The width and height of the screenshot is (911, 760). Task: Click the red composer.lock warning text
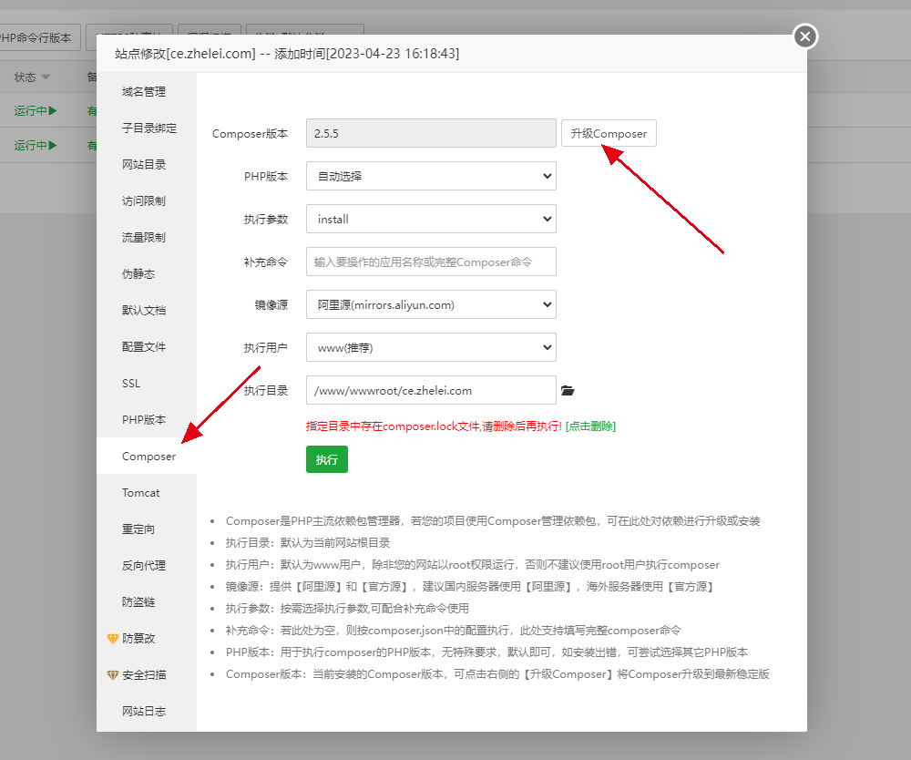pos(434,426)
